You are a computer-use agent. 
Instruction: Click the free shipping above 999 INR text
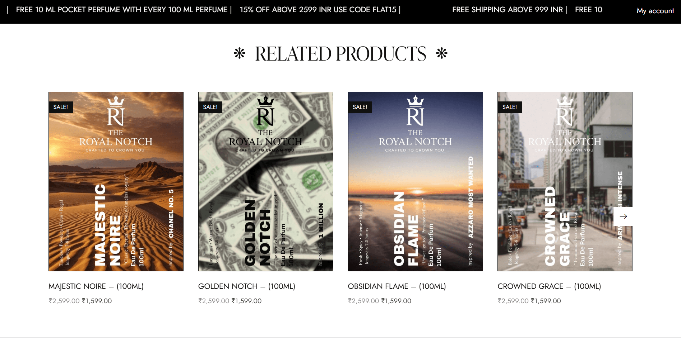coord(508,10)
